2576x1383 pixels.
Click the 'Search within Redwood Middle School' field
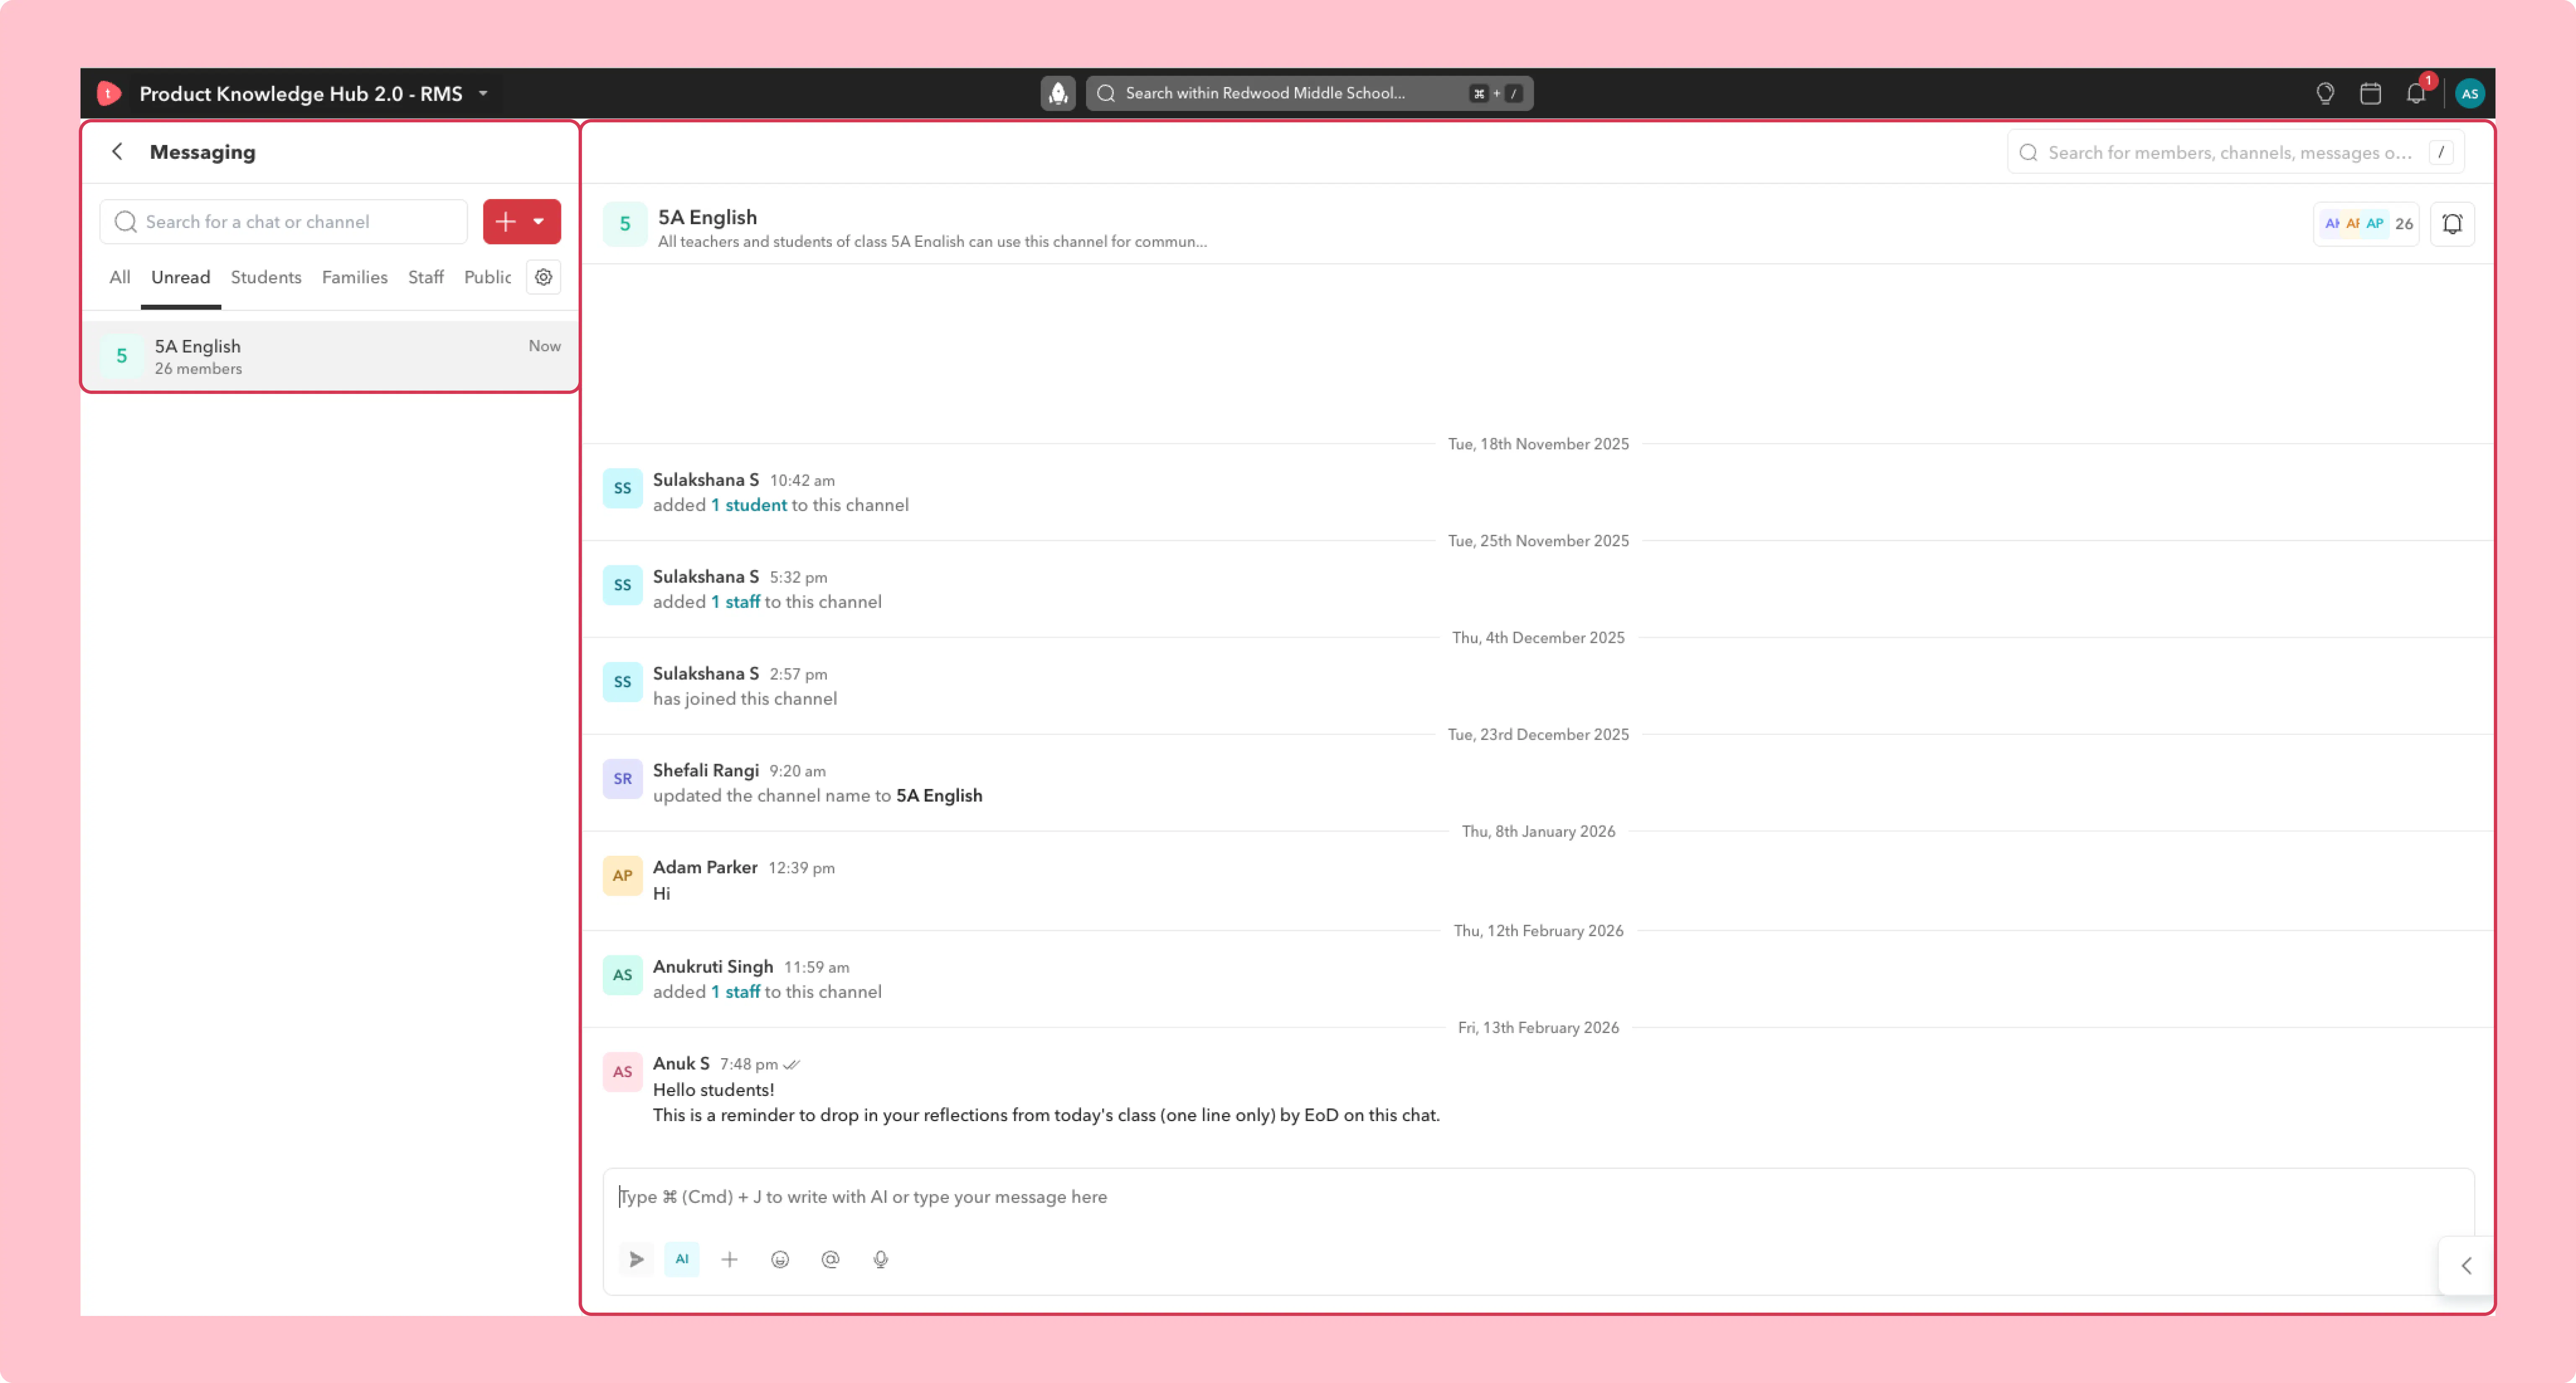point(1309,93)
